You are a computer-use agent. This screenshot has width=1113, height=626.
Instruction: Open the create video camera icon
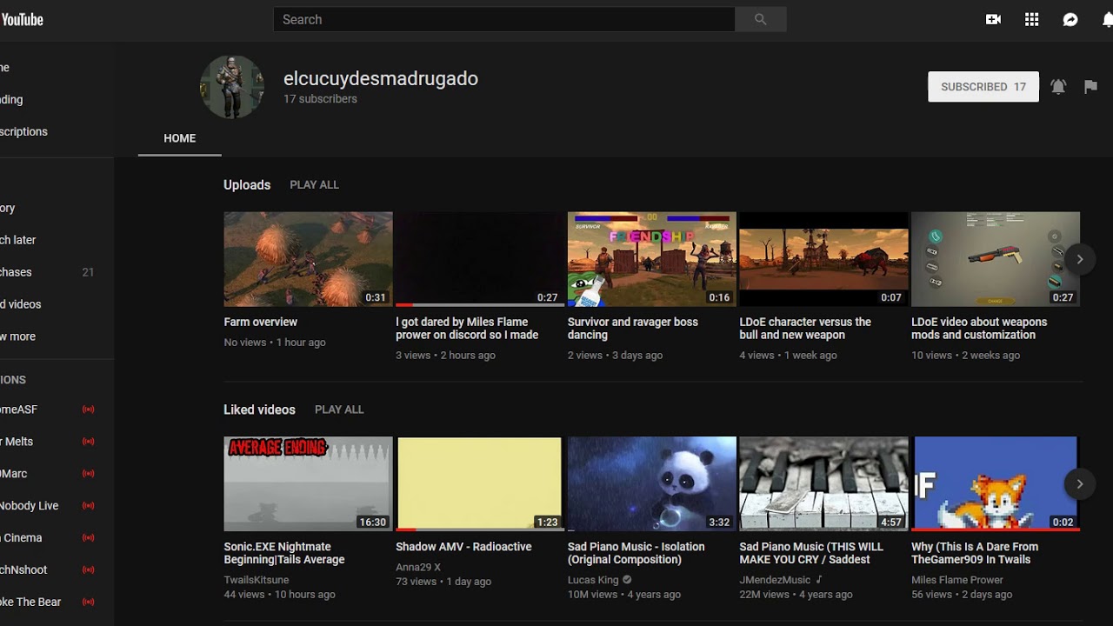pos(993,19)
